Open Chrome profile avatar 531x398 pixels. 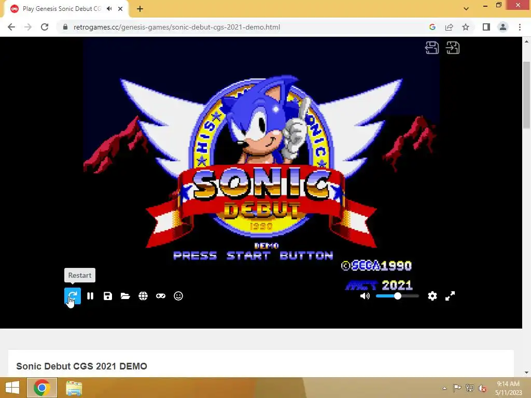[503, 27]
